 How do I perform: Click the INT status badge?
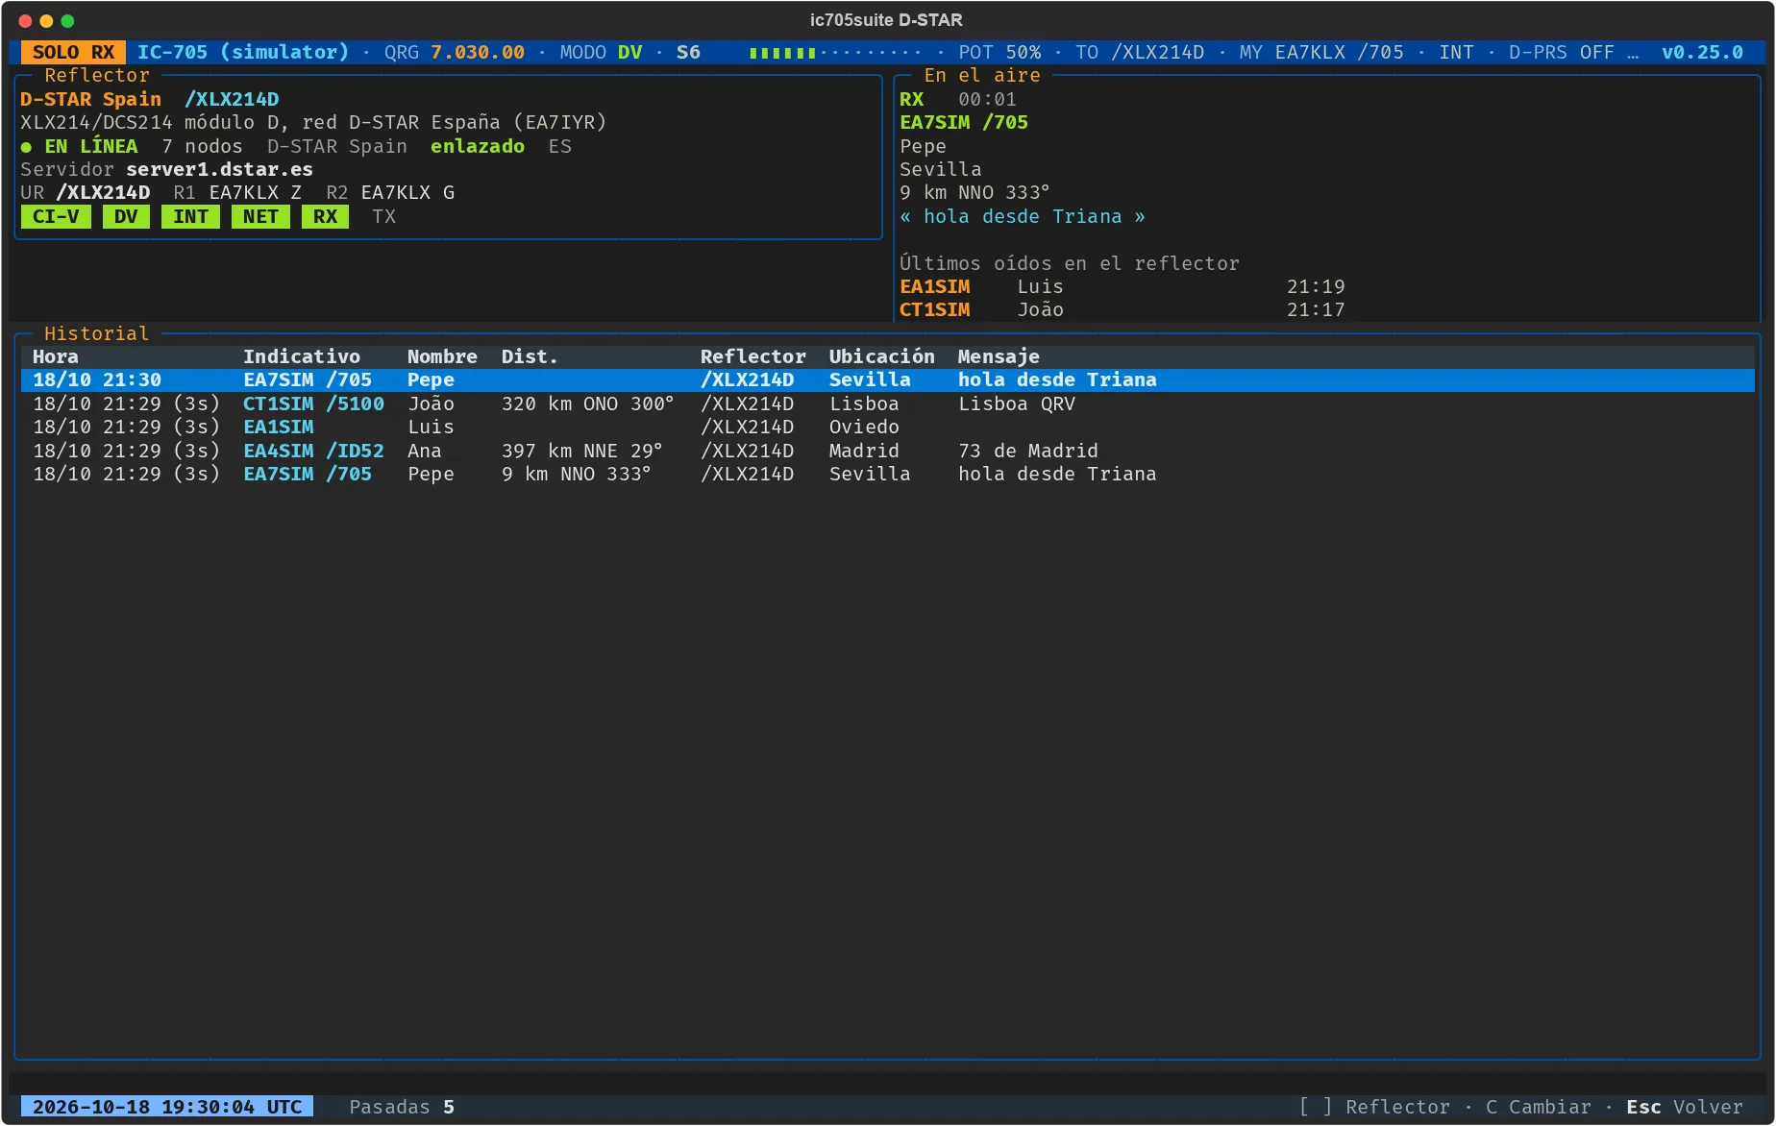point(190,217)
